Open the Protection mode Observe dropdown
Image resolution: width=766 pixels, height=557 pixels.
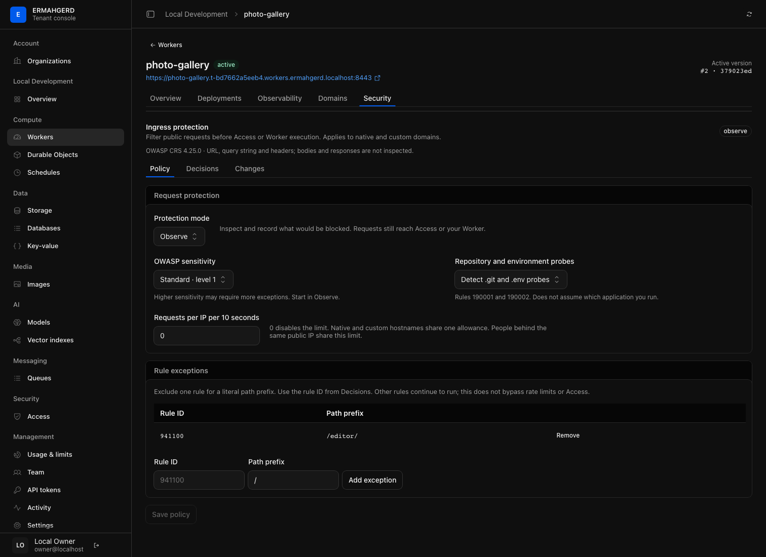pyautogui.click(x=179, y=236)
